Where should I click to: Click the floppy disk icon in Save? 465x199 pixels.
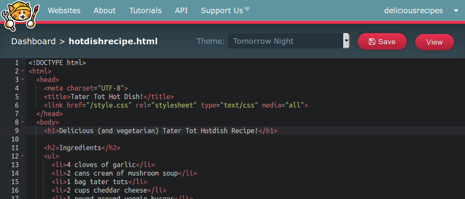click(x=372, y=42)
